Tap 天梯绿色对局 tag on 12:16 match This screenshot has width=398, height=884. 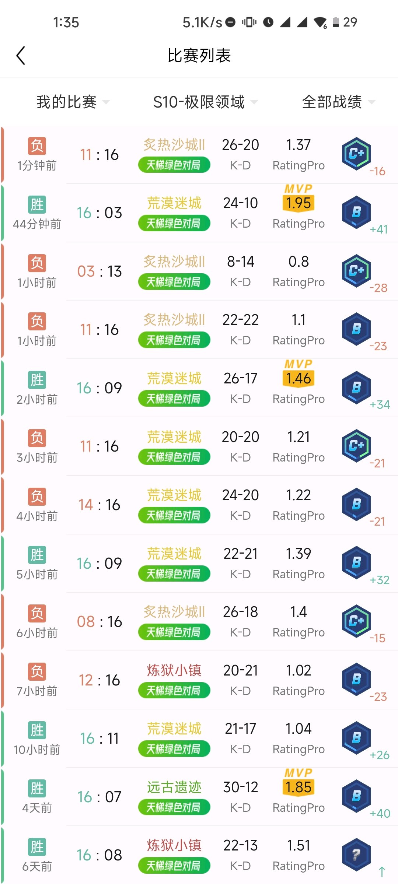pos(174,691)
